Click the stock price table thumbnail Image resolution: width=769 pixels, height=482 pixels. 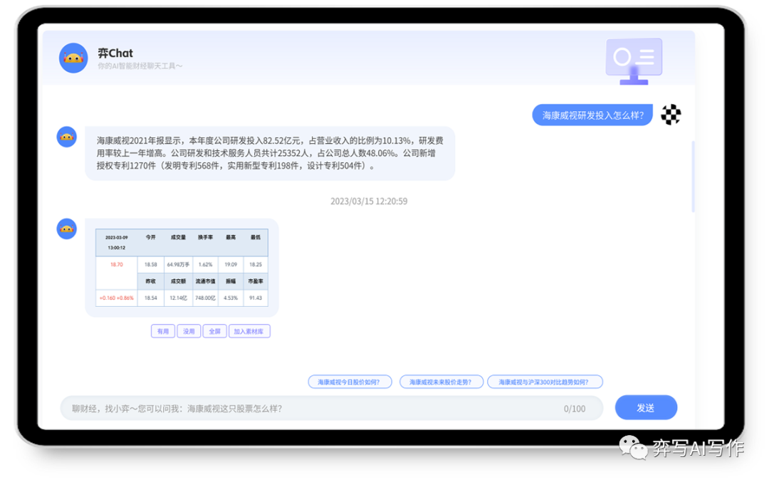[x=182, y=267]
